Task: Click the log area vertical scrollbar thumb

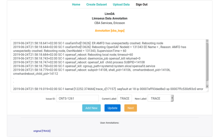Action: point(207,62)
